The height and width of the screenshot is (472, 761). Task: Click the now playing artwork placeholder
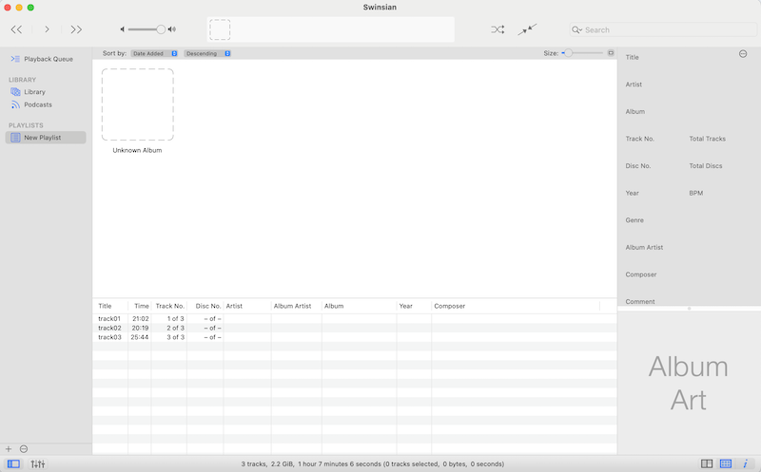click(x=220, y=29)
